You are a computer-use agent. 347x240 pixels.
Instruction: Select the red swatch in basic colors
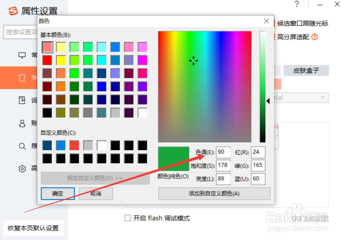click(47, 60)
